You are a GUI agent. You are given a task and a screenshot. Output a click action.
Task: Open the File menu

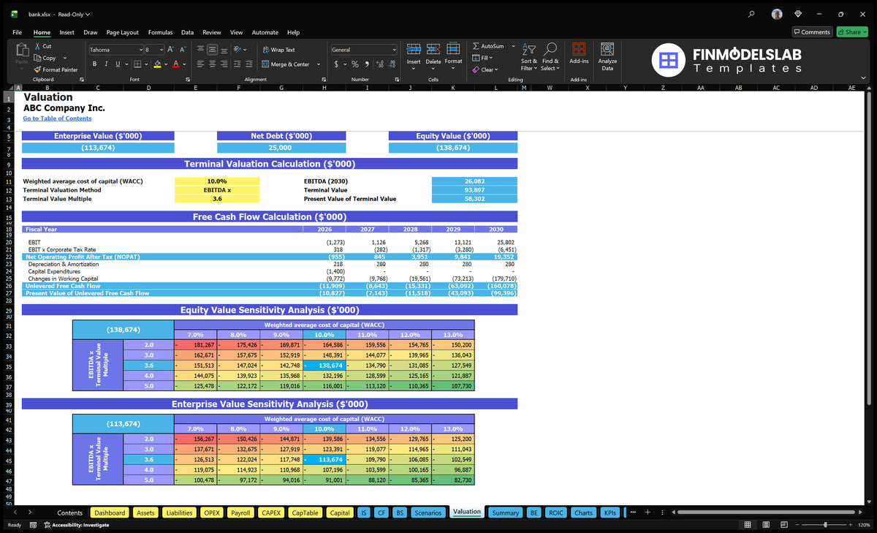tap(17, 32)
